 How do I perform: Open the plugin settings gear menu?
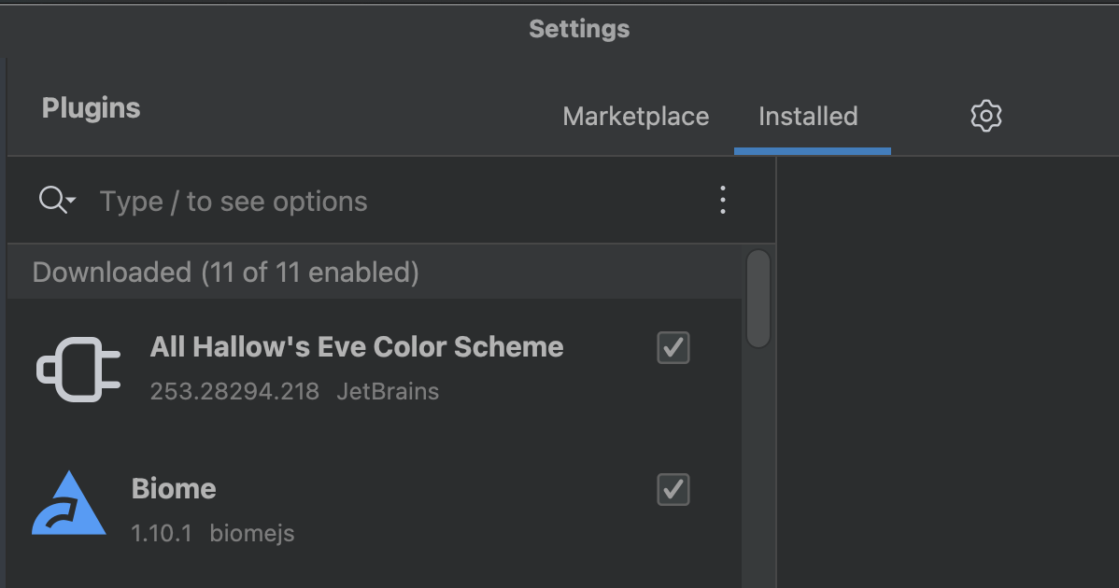[x=985, y=116]
